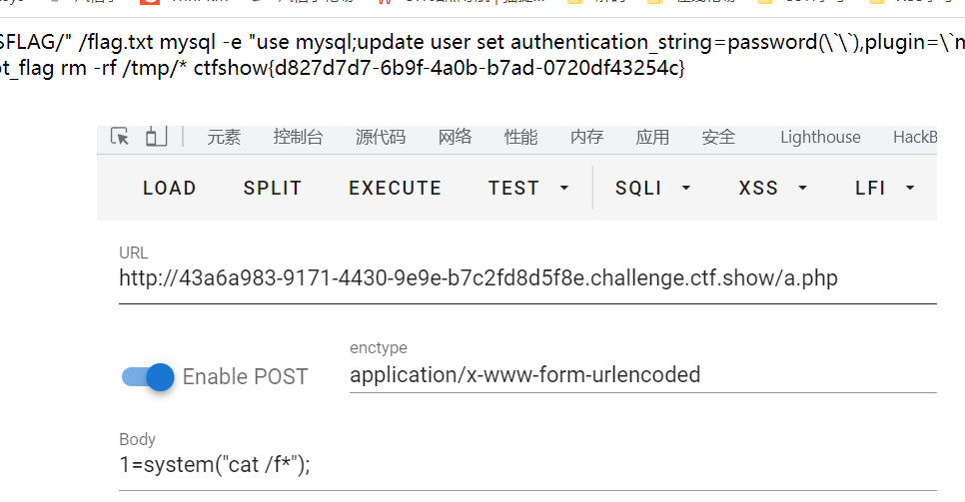Viewport: 965px width, 502px height.
Task: Switch to the 元素 tab
Action: [x=224, y=137]
